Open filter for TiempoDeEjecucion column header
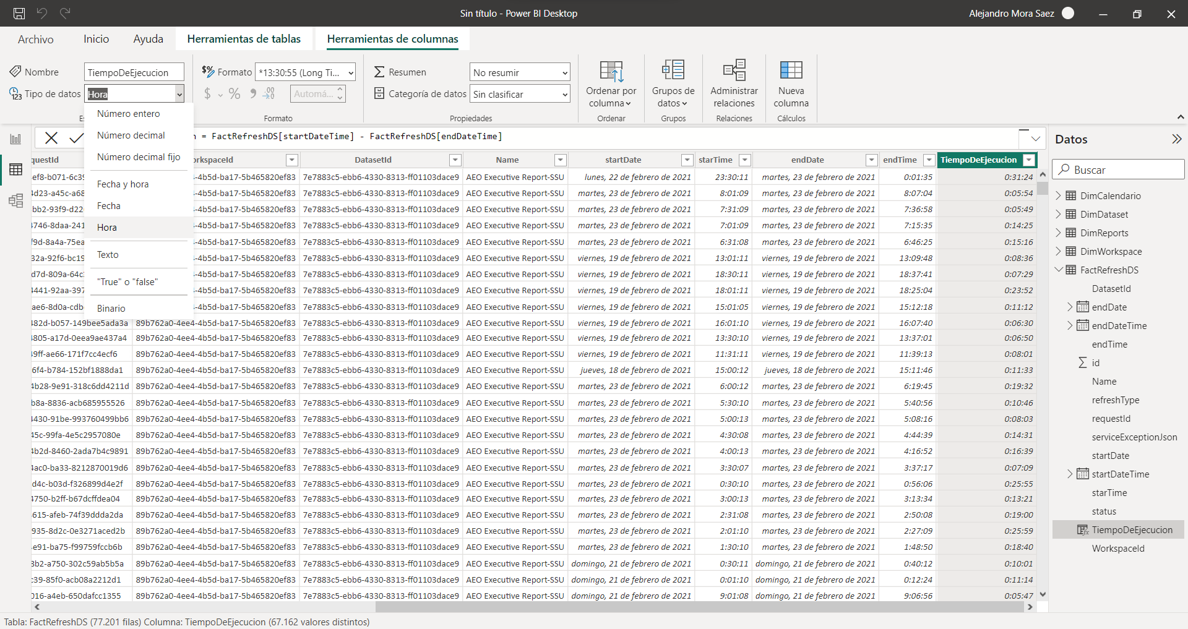Viewport: 1188px width, 629px height. point(1029,160)
